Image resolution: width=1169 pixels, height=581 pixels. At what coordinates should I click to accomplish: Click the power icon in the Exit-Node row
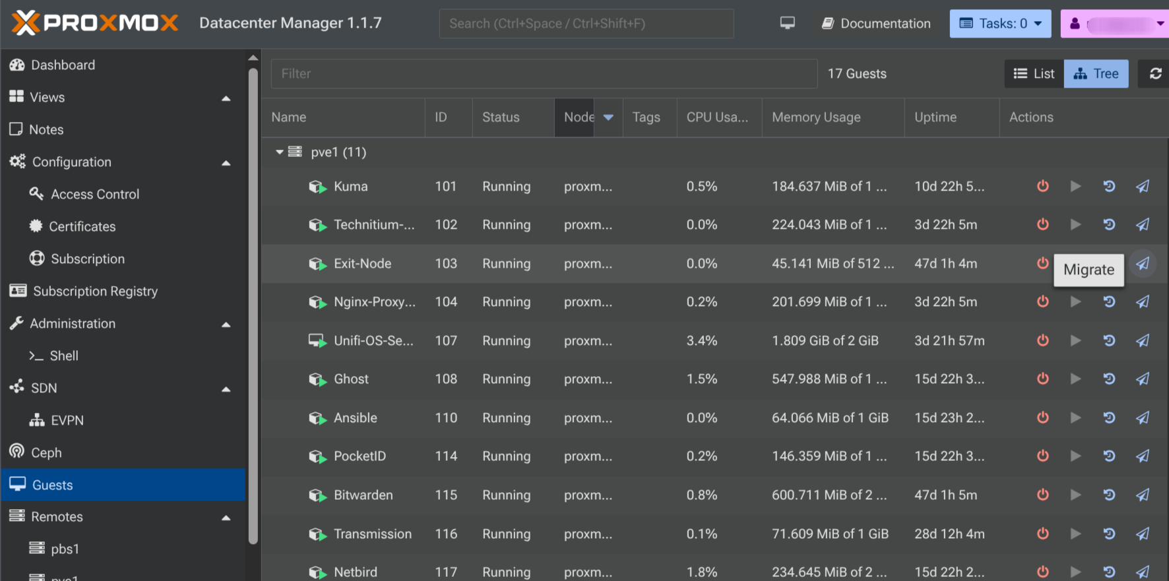point(1042,263)
